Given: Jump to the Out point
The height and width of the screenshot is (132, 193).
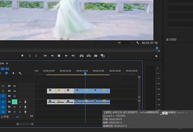Looking at the screenshot, I should [73, 56].
